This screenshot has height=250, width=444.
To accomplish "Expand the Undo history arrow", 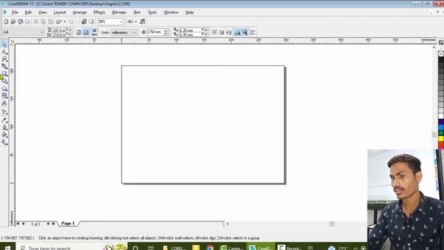I will [x=65, y=22].
